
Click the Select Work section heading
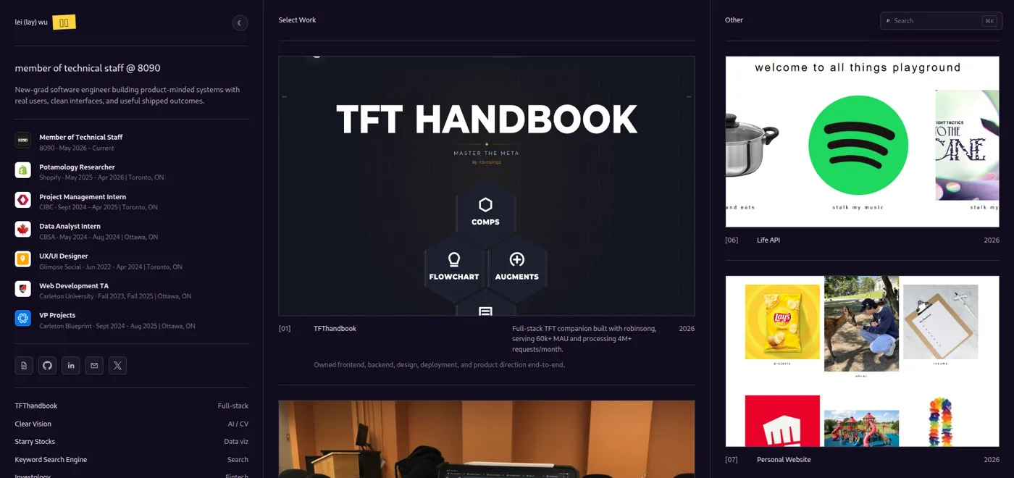click(297, 20)
